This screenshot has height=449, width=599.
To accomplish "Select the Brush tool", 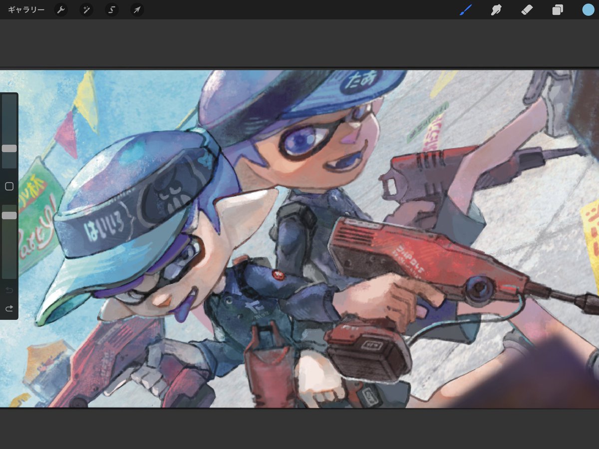I will pos(465,10).
